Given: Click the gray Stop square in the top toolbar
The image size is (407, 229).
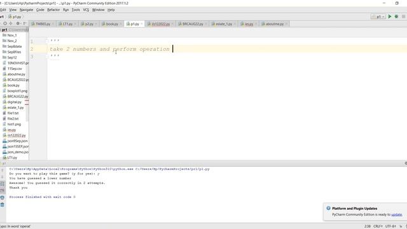Looking at the screenshot, I should [x=404, y=17].
